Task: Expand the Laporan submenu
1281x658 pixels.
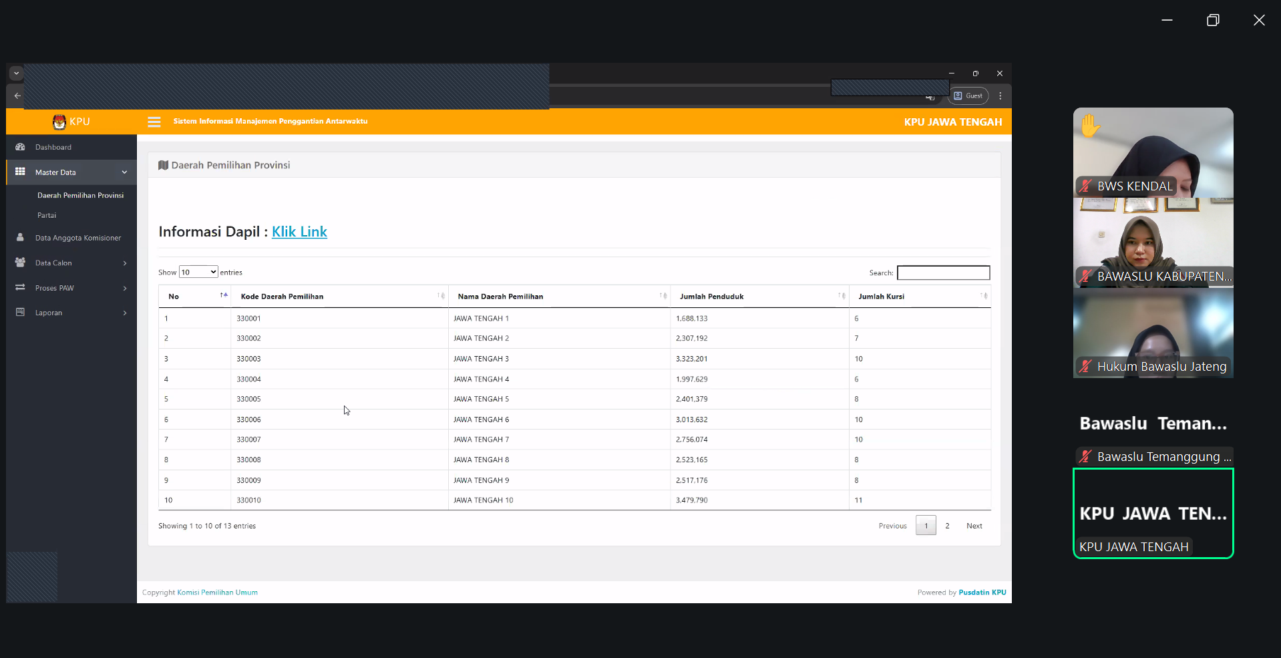Action: (125, 313)
